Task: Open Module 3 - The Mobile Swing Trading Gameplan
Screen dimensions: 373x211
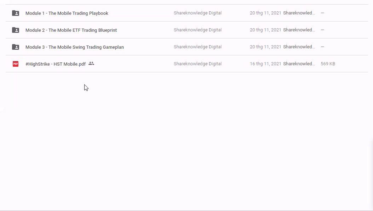Action: tap(74, 47)
